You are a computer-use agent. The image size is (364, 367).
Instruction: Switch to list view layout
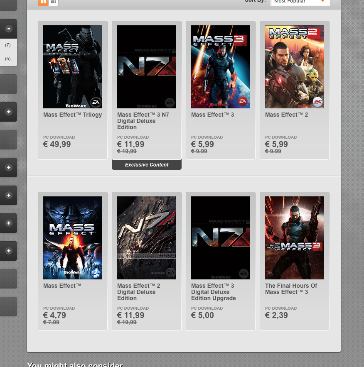54,2
